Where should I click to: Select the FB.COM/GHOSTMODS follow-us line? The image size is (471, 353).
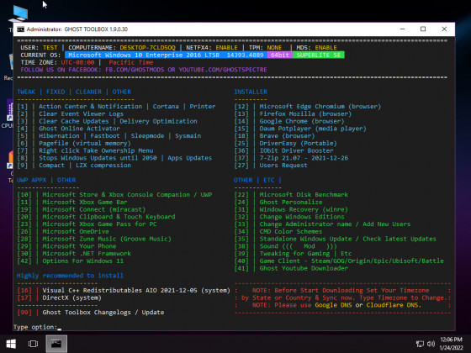[x=144, y=70]
